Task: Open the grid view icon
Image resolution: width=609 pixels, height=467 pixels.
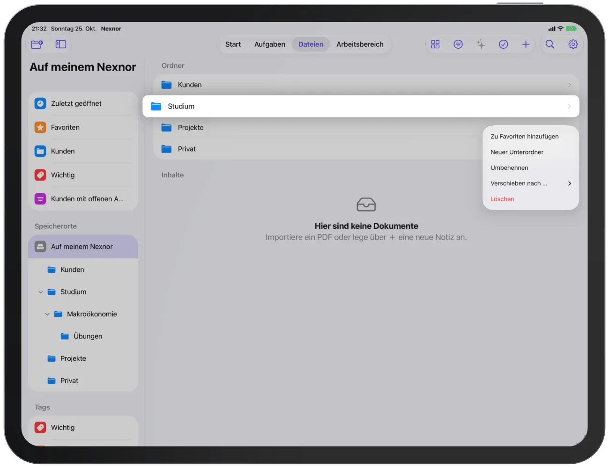Action: coord(435,44)
